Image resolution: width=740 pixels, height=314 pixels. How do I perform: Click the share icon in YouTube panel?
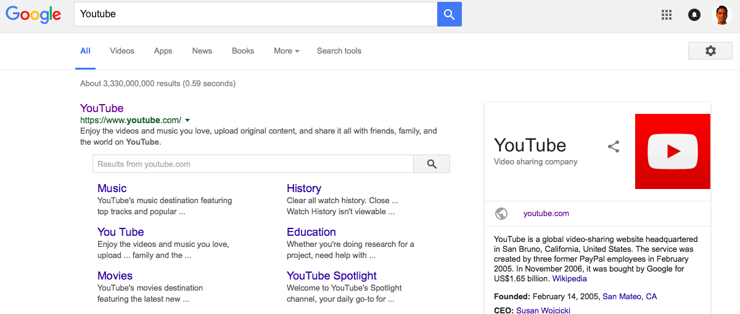(x=614, y=147)
